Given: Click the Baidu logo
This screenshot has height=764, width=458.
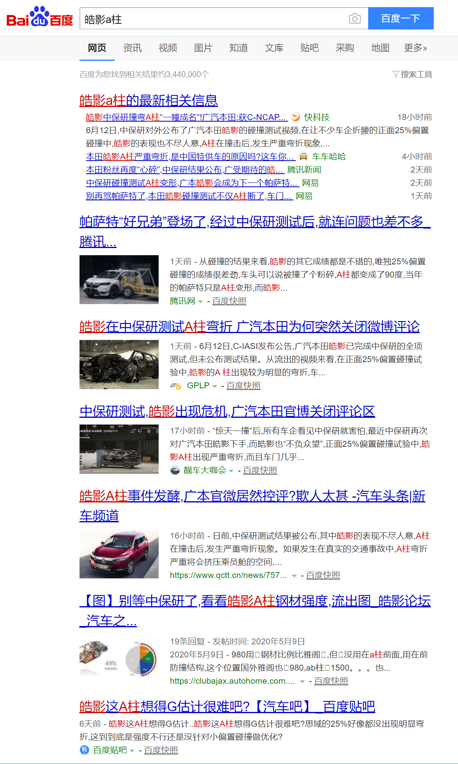Looking at the screenshot, I should [39, 17].
